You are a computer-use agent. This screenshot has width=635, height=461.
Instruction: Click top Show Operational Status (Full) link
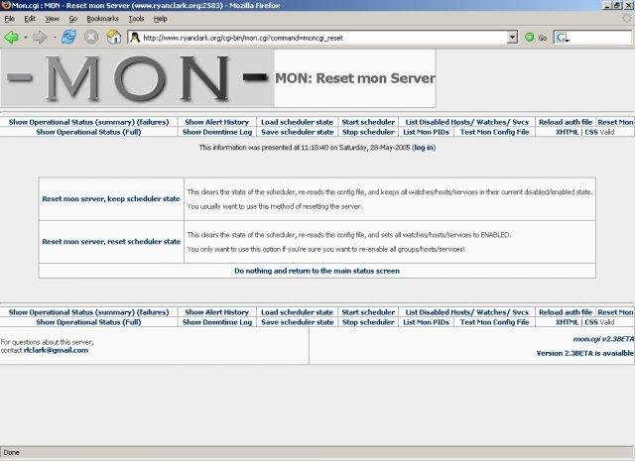pyautogui.click(x=88, y=132)
